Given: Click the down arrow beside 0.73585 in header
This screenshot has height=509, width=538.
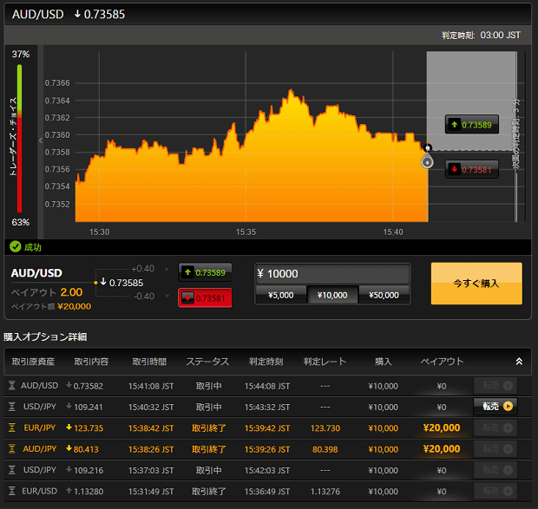Looking at the screenshot, I should click(x=77, y=14).
